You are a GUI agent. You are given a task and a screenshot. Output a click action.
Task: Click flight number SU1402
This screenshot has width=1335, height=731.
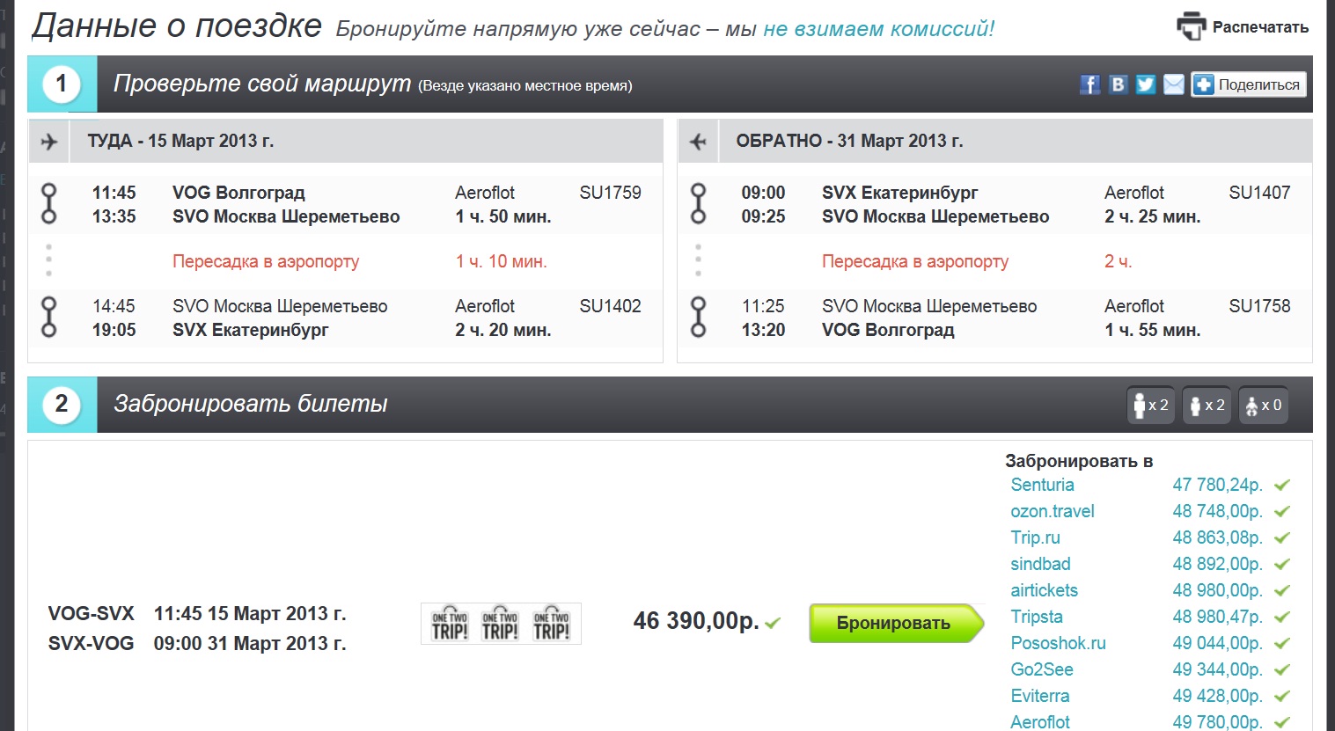[x=610, y=306]
